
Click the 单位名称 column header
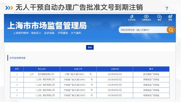(42, 69)
